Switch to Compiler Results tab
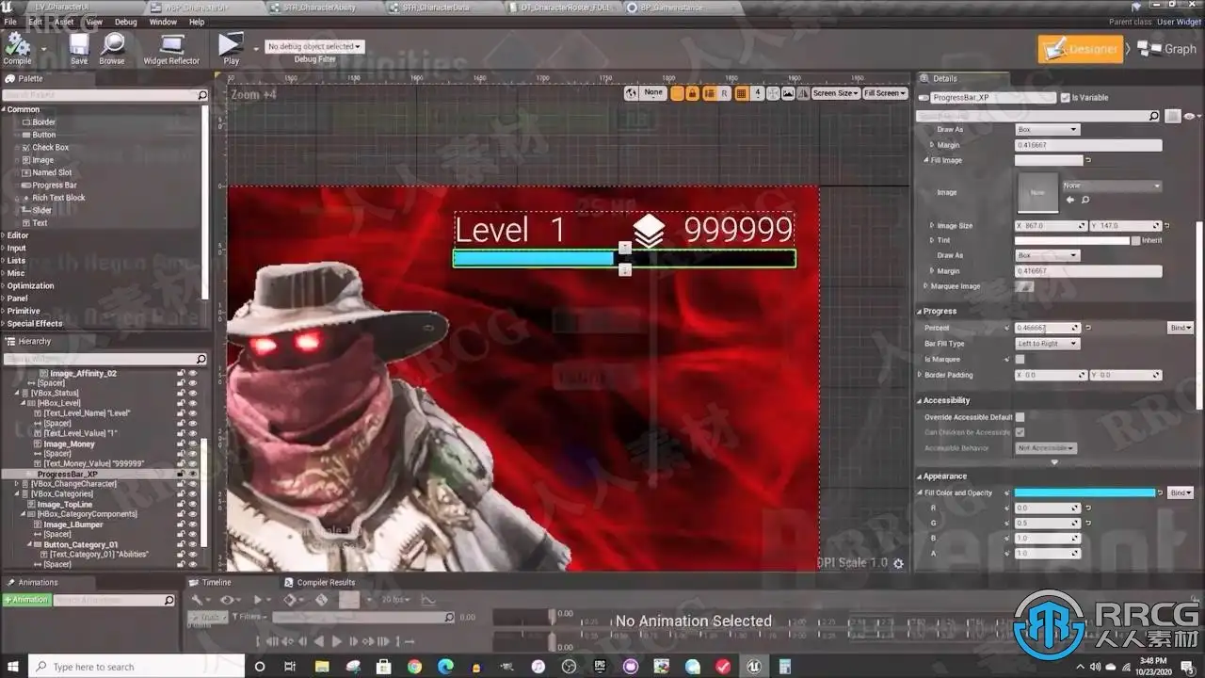The image size is (1205, 678). pos(326,583)
